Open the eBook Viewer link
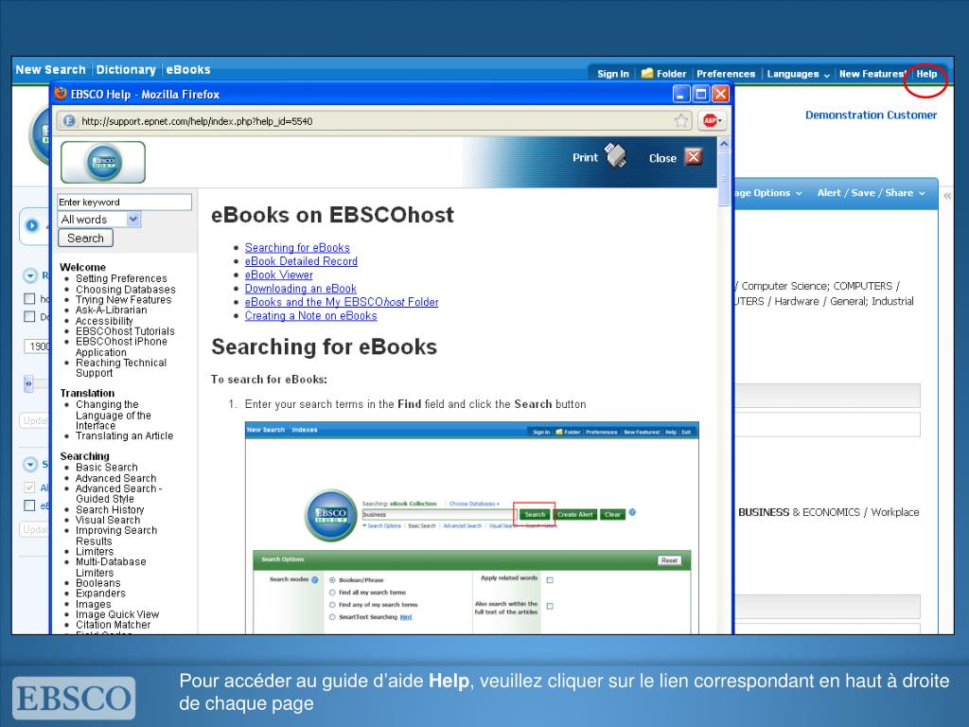The width and height of the screenshot is (969, 727). click(x=279, y=275)
